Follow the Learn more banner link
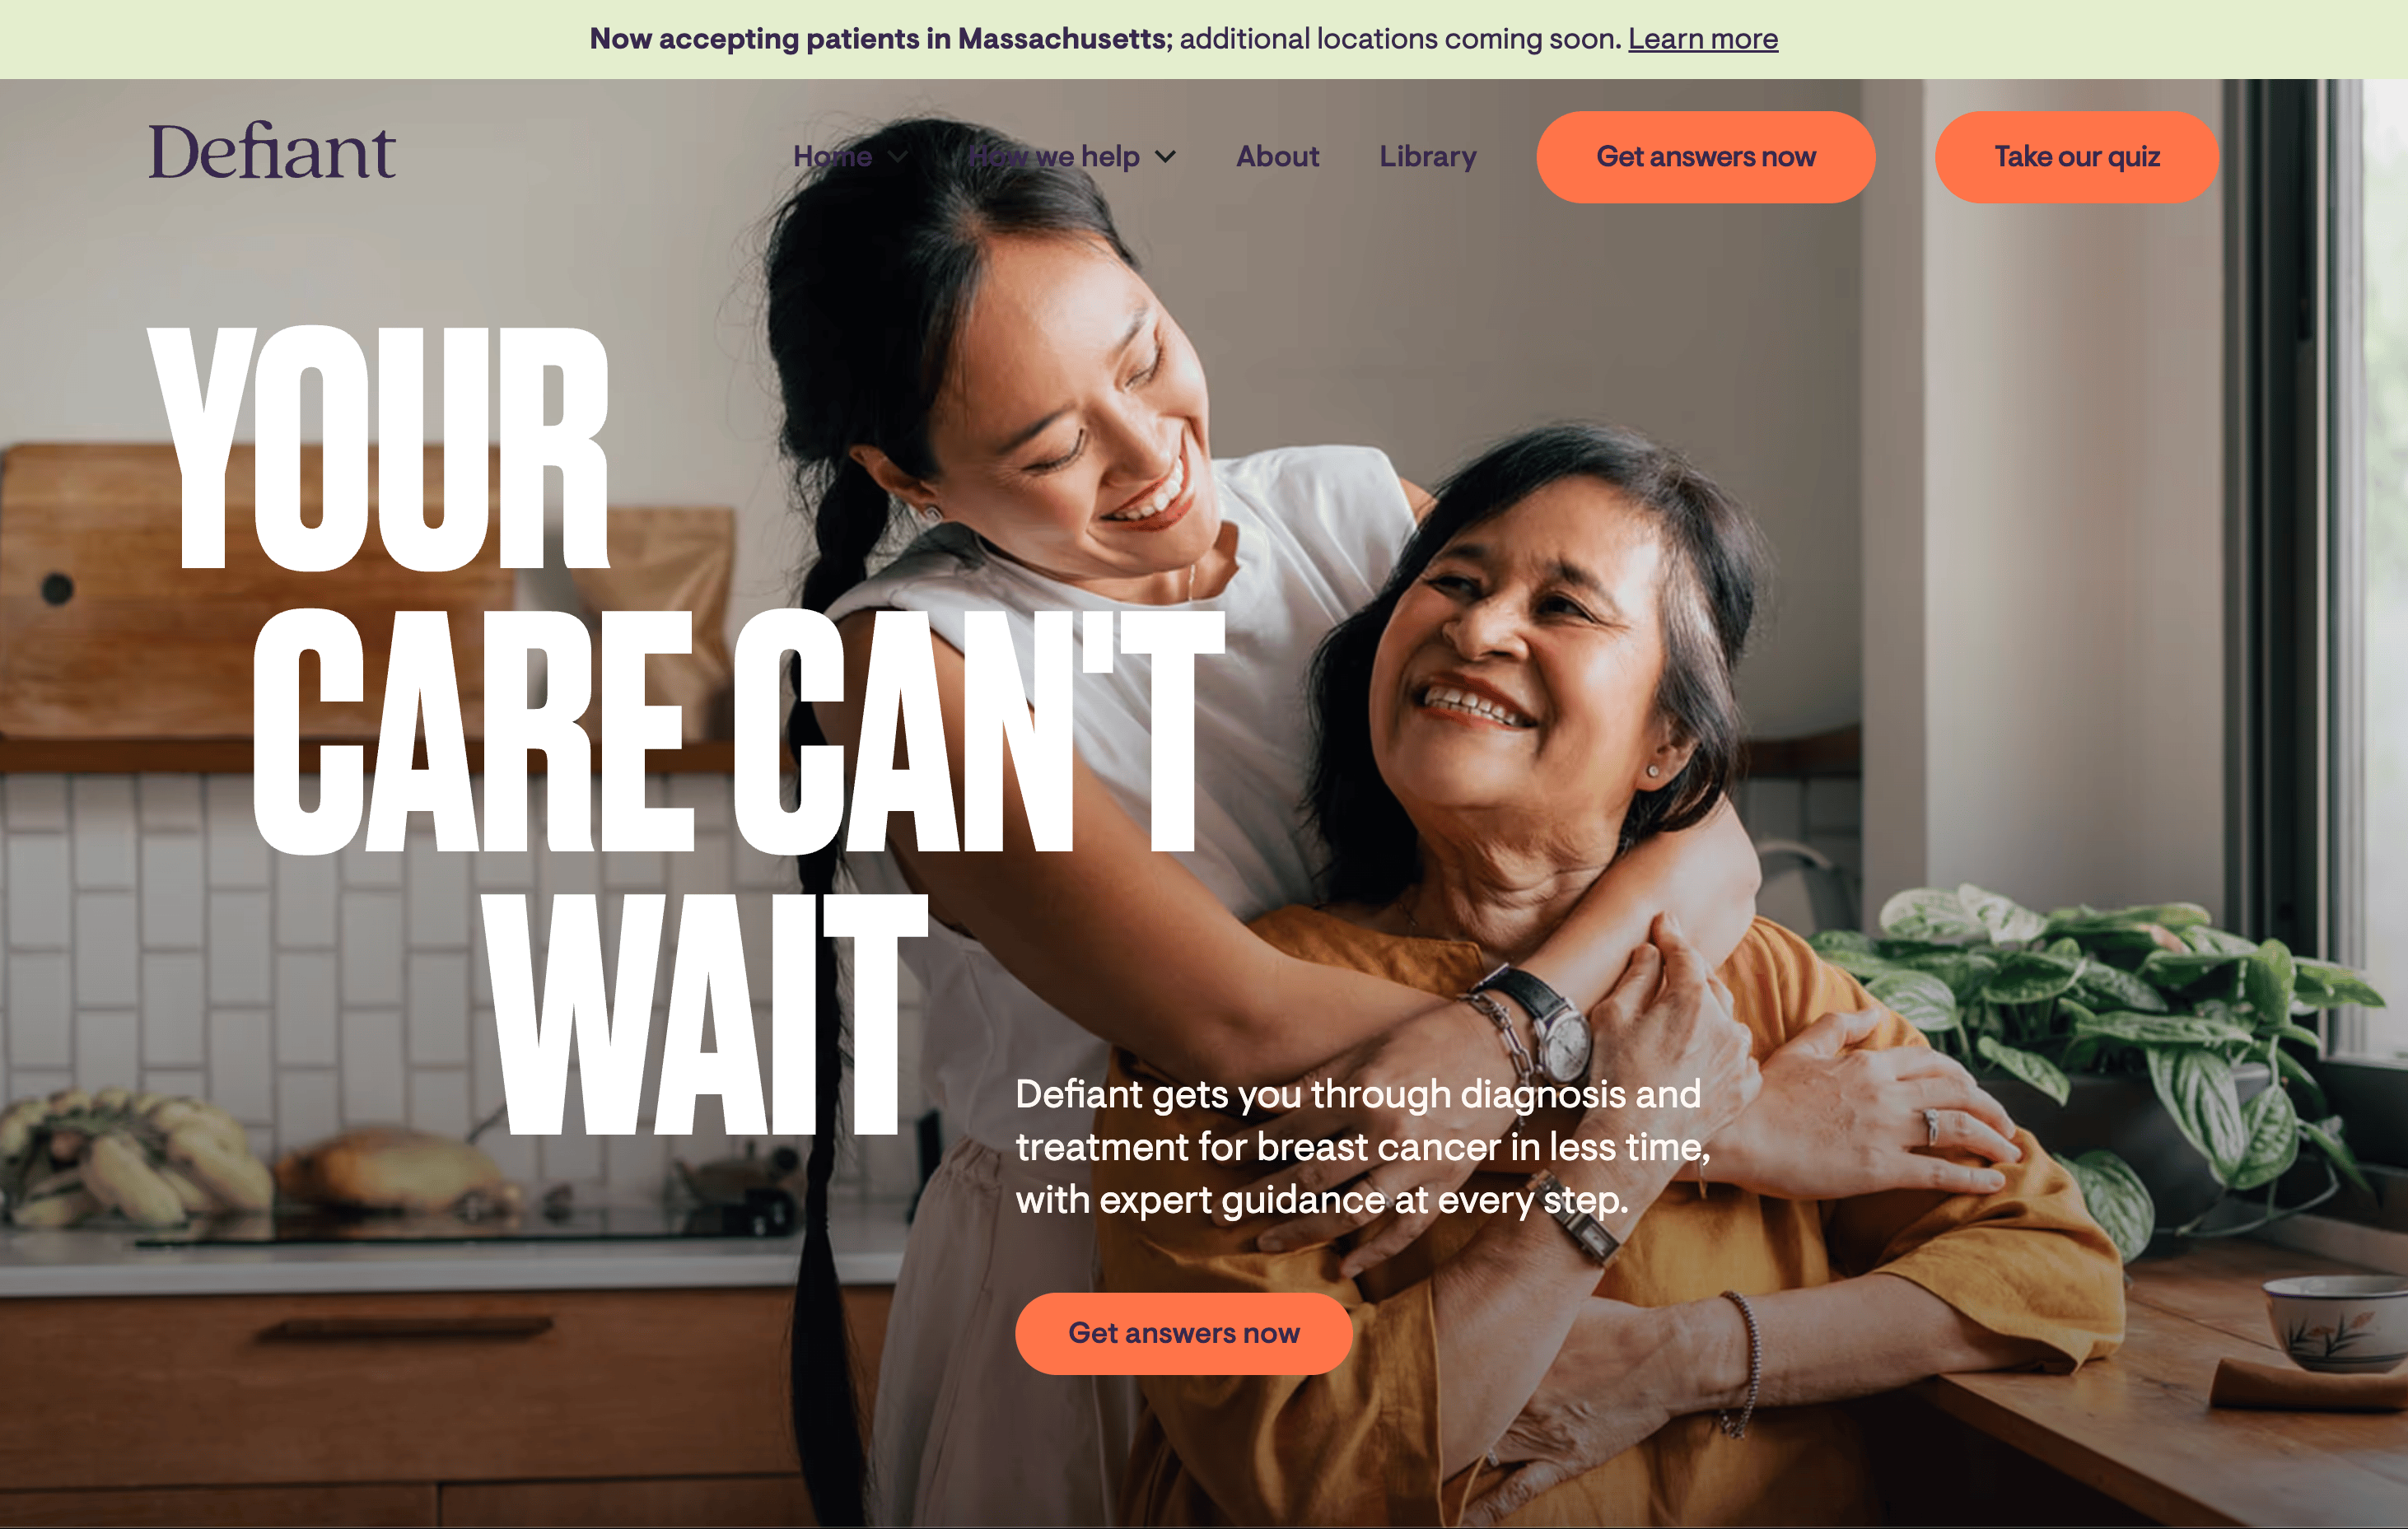The height and width of the screenshot is (1529, 2408). (x=1703, y=39)
